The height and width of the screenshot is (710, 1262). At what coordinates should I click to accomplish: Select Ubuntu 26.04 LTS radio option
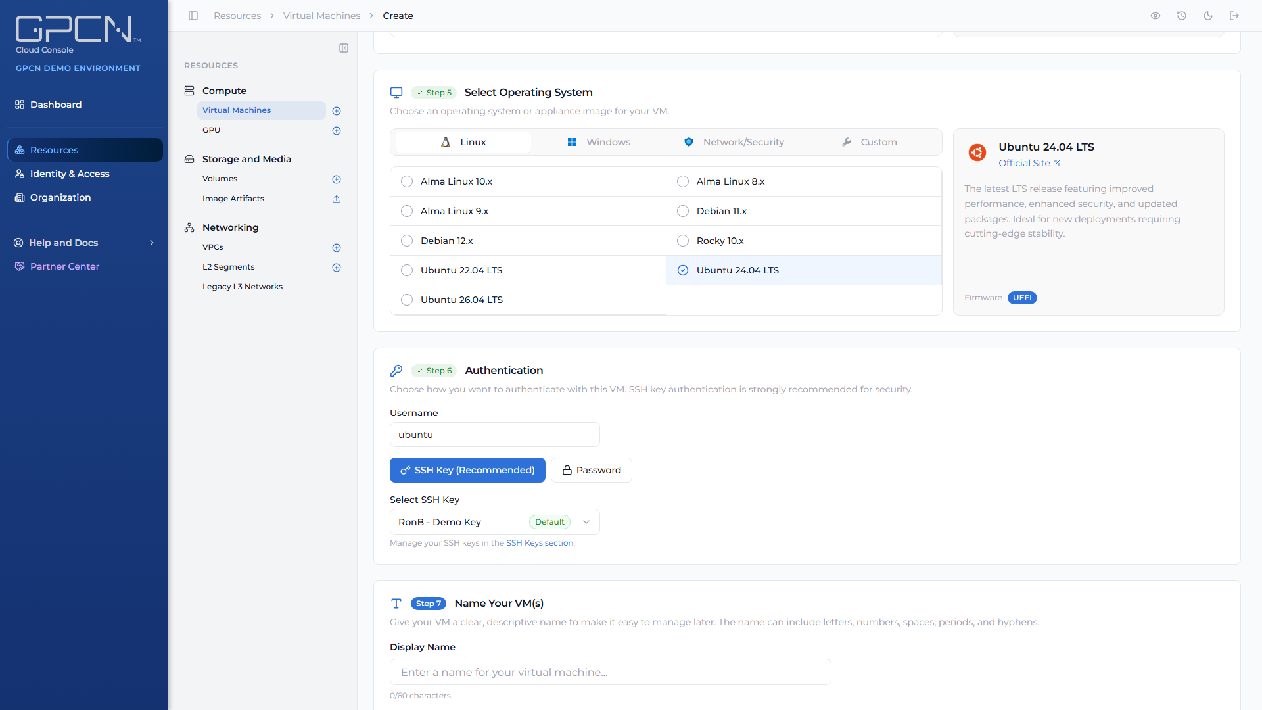pyautogui.click(x=407, y=300)
